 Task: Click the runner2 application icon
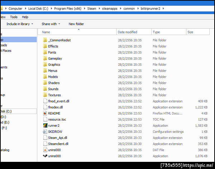tap(45, 125)
